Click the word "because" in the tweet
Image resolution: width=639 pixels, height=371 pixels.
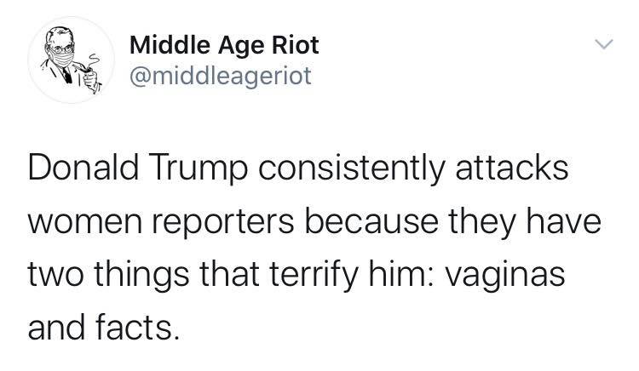(371, 221)
